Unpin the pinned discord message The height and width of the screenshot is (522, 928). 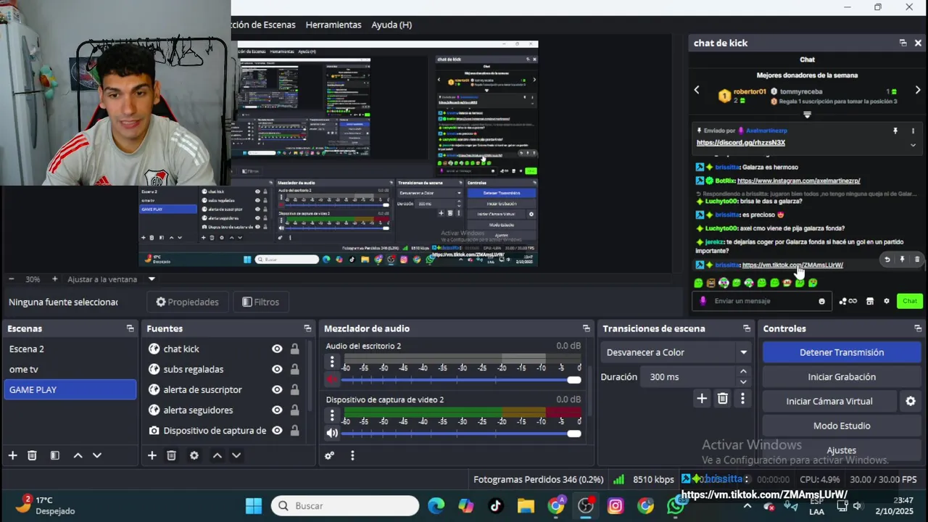(895, 130)
